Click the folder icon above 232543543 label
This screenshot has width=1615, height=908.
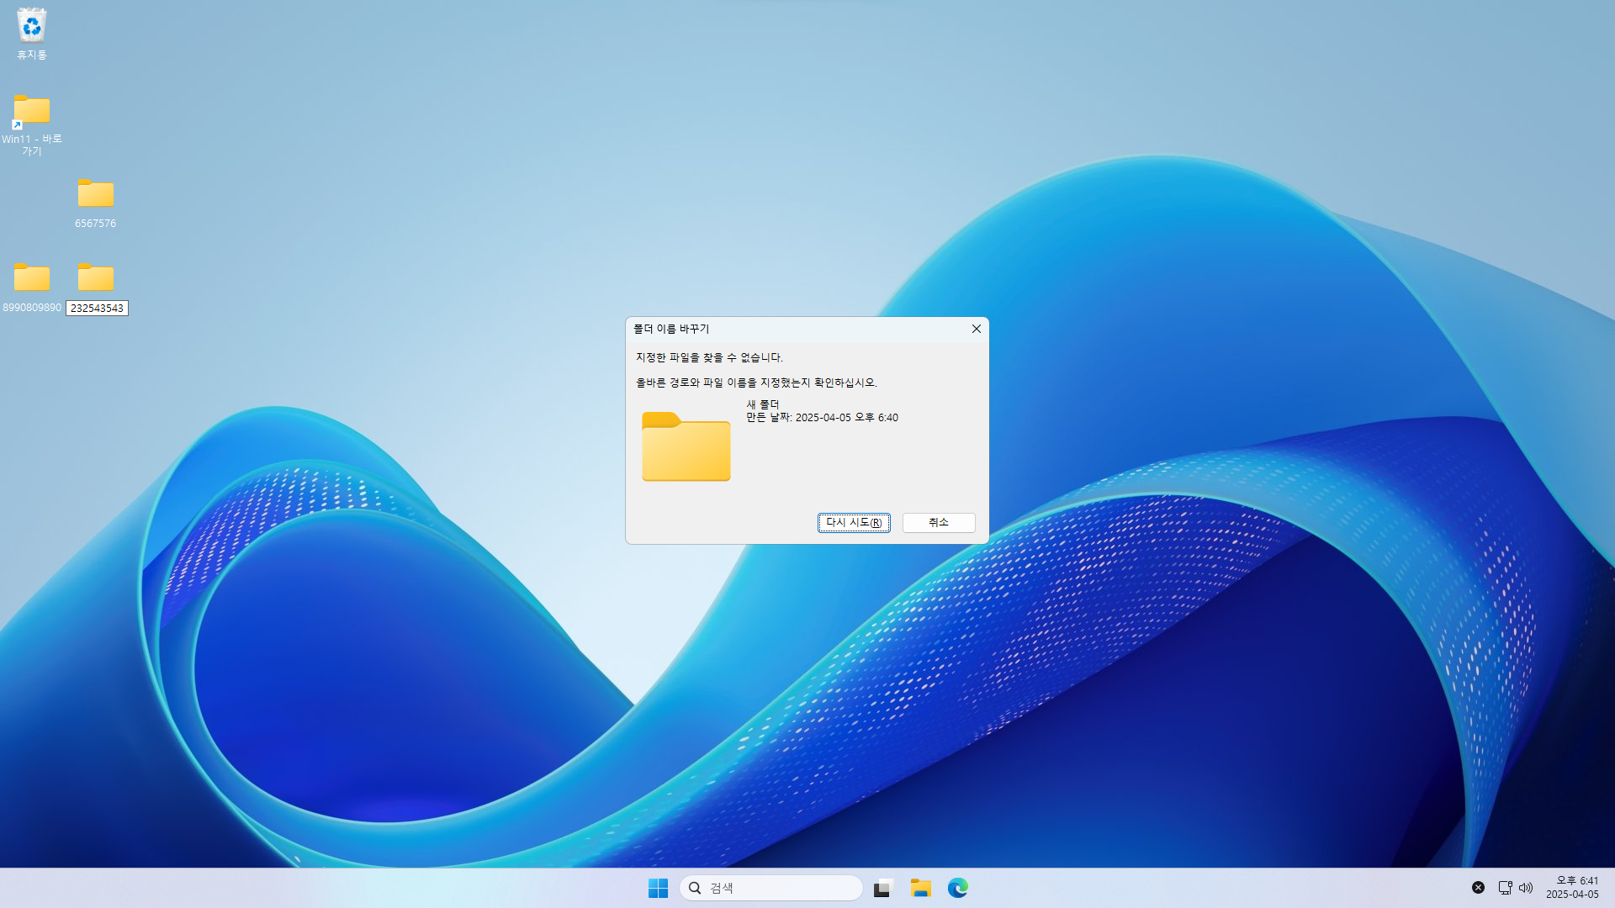(95, 278)
